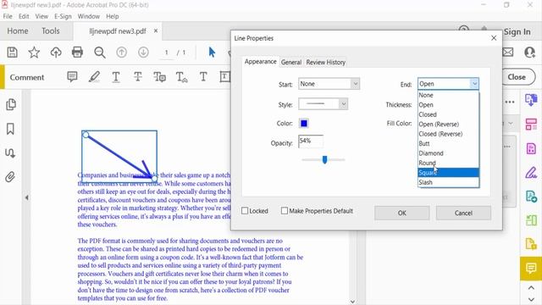This screenshot has height=305, width=542.
Task: Select the sticky note comment tool
Action: (x=72, y=76)
